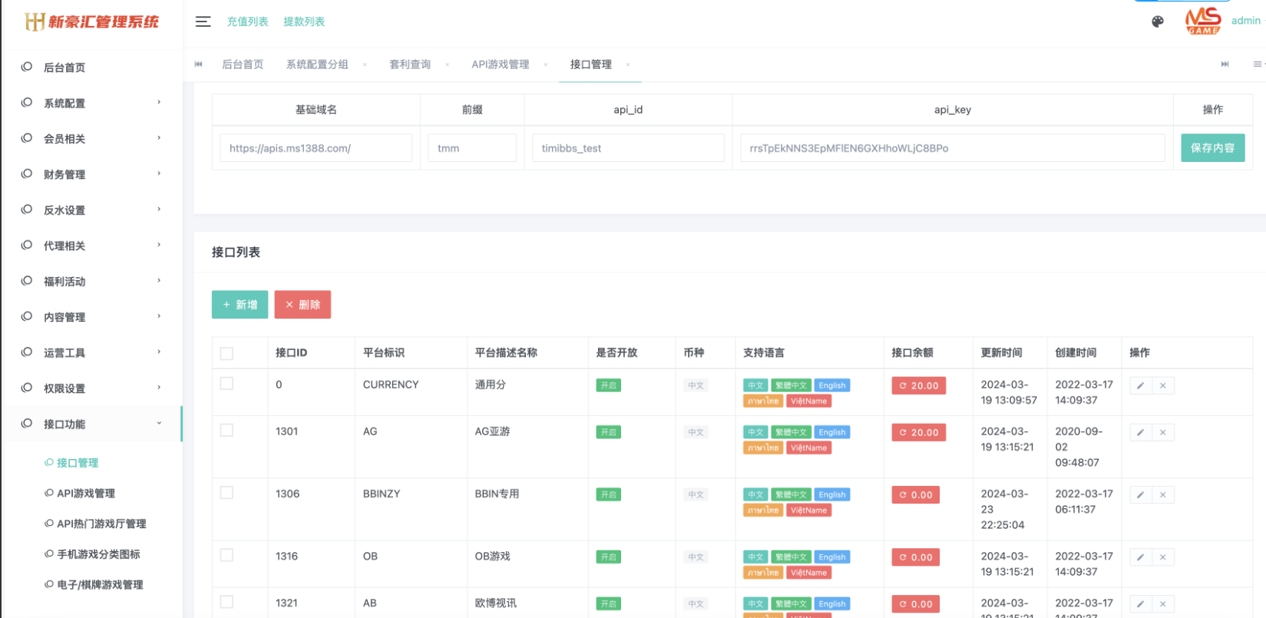
Task: Switch to the 系统配置分组 tab
Action: 317,64
